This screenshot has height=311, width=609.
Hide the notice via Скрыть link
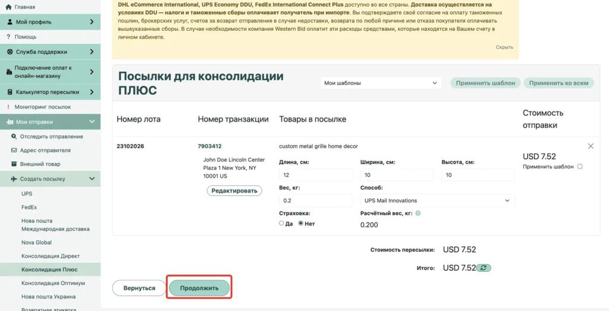click(504, 47)
